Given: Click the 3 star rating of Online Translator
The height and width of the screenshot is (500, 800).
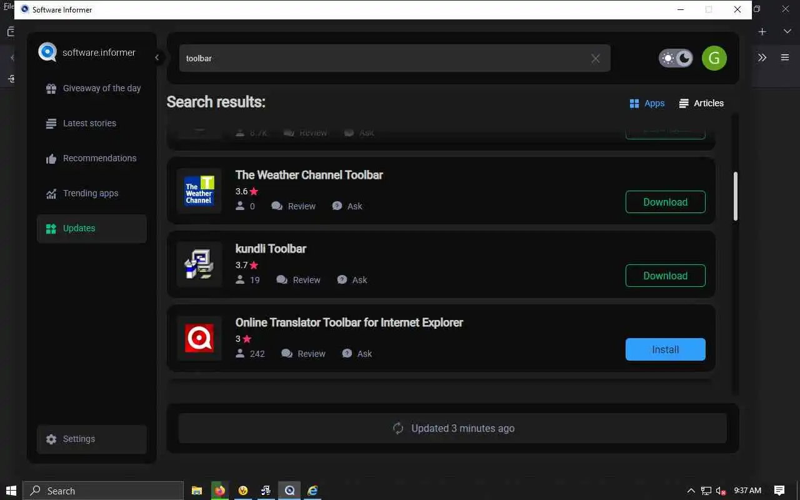Looking at the screenshot, I should pyautogui.click(x=243, y=339).
